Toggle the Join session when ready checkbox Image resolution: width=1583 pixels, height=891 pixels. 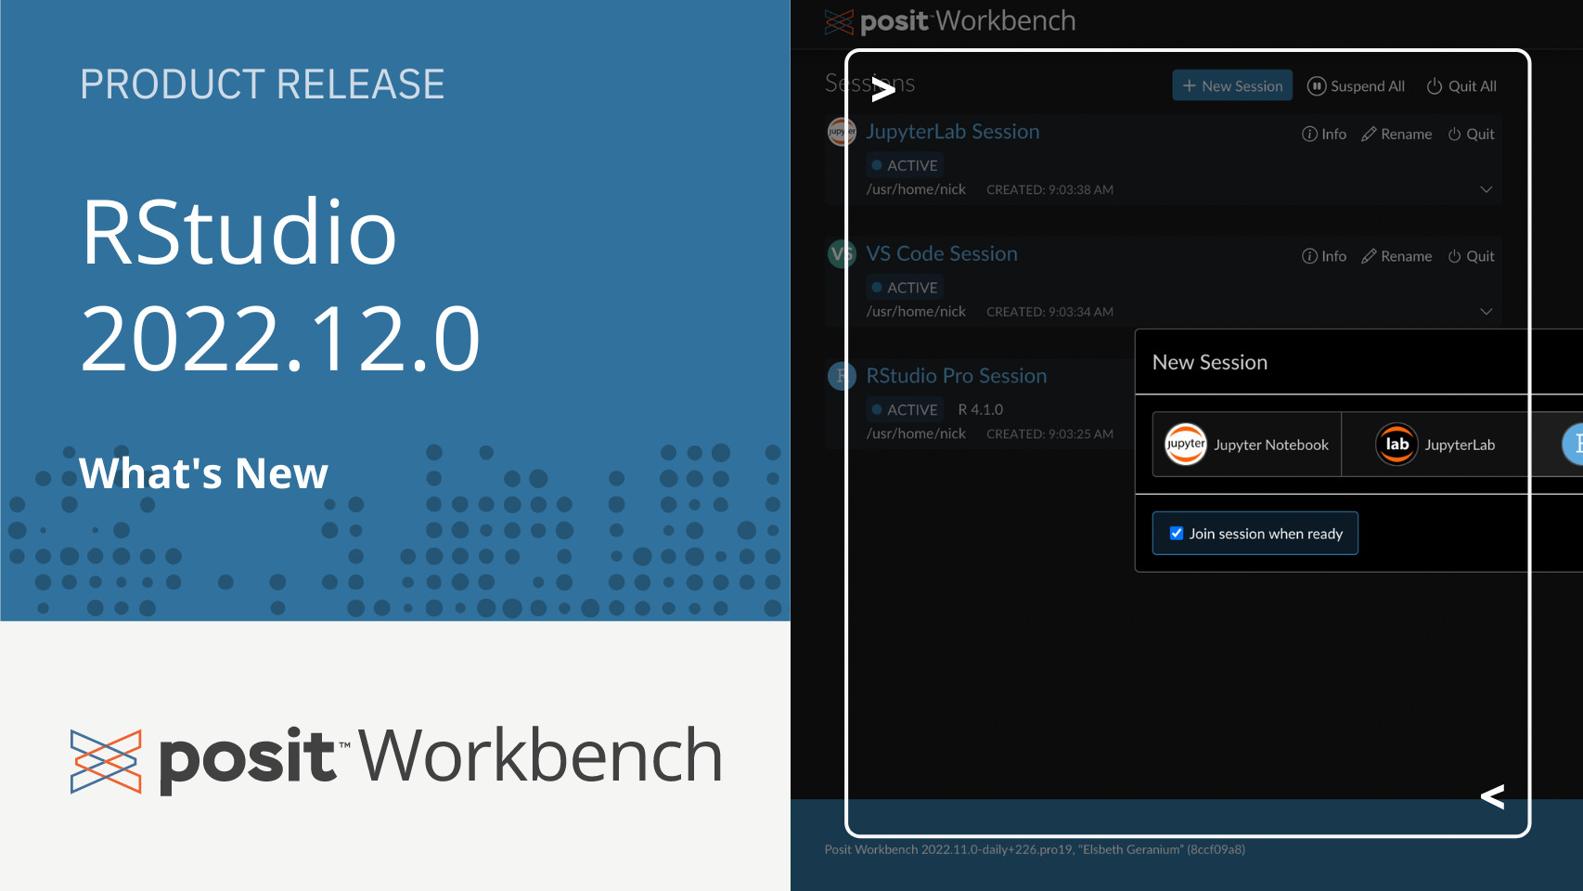point(1177,534)
